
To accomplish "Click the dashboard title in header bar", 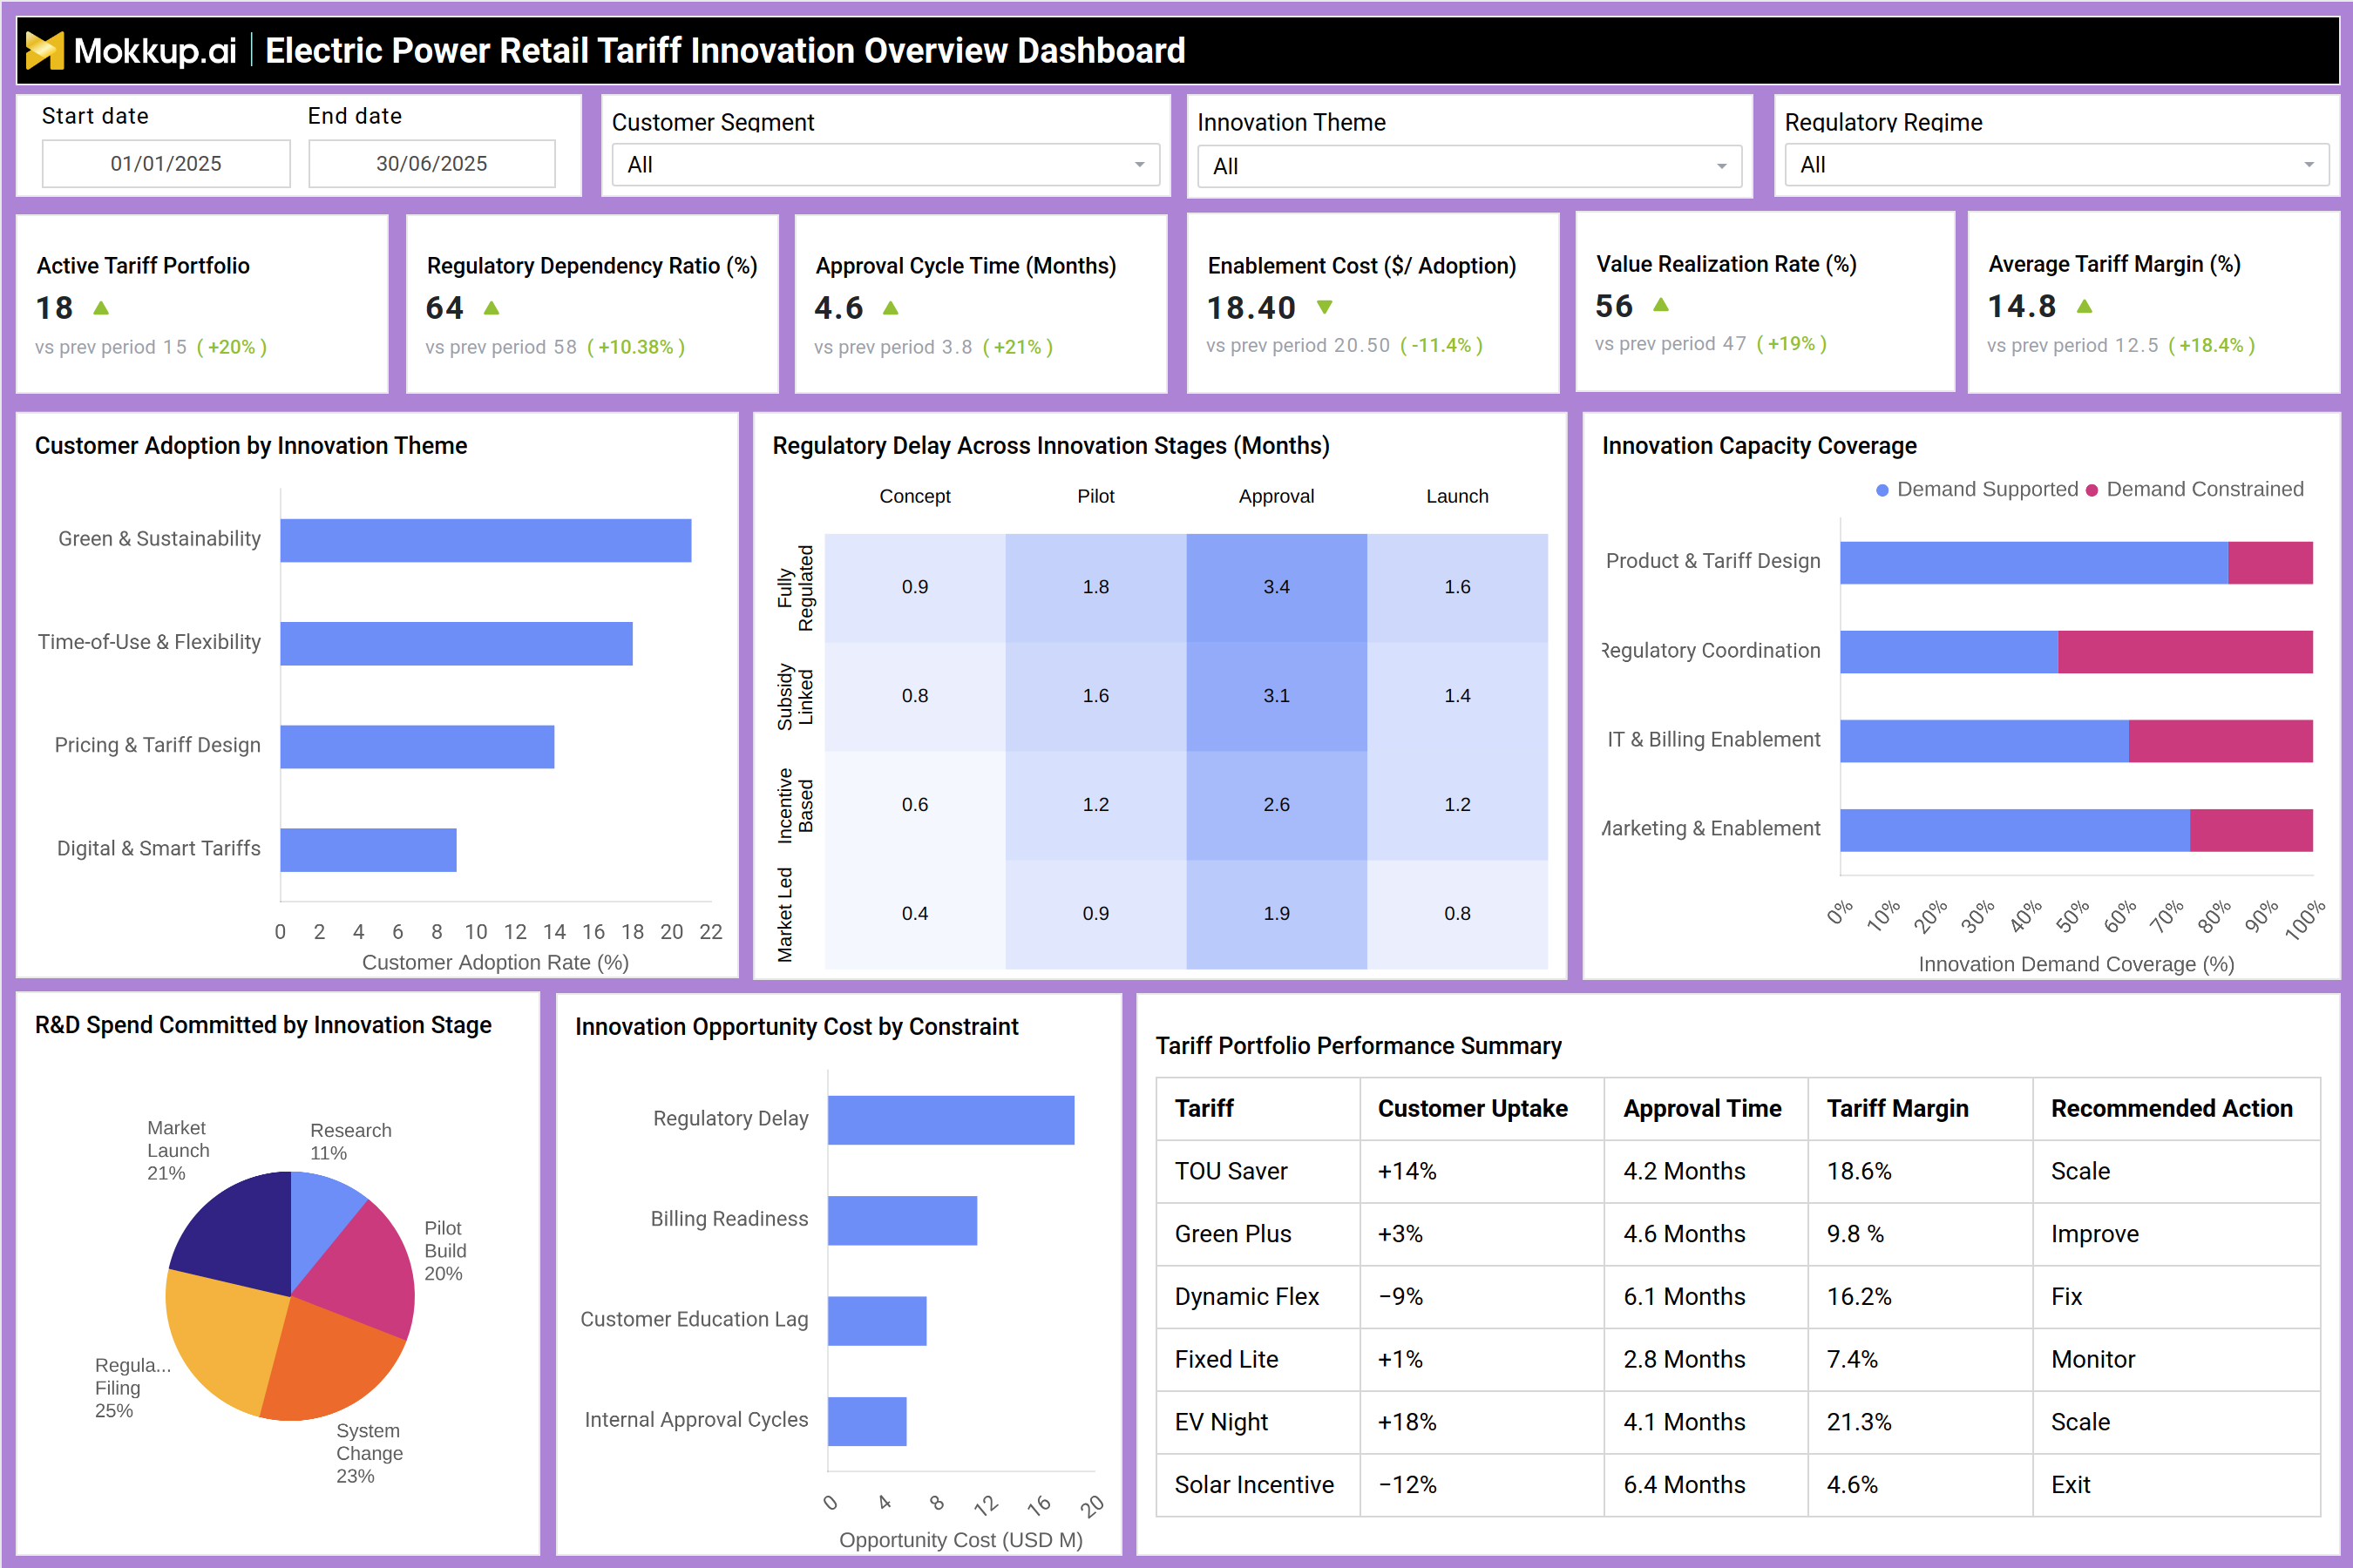I will [725, 50].
